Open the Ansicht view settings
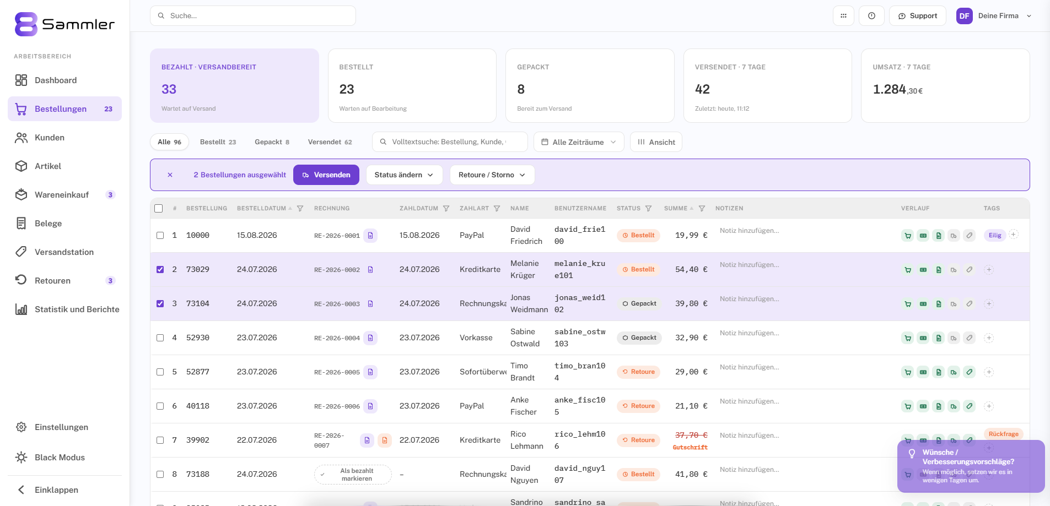 (x=656, y=142)
